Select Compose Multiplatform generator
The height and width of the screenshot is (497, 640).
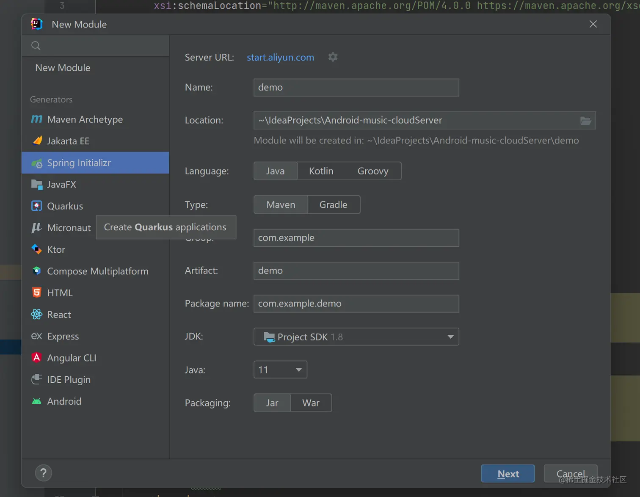(x=95, y=271)
